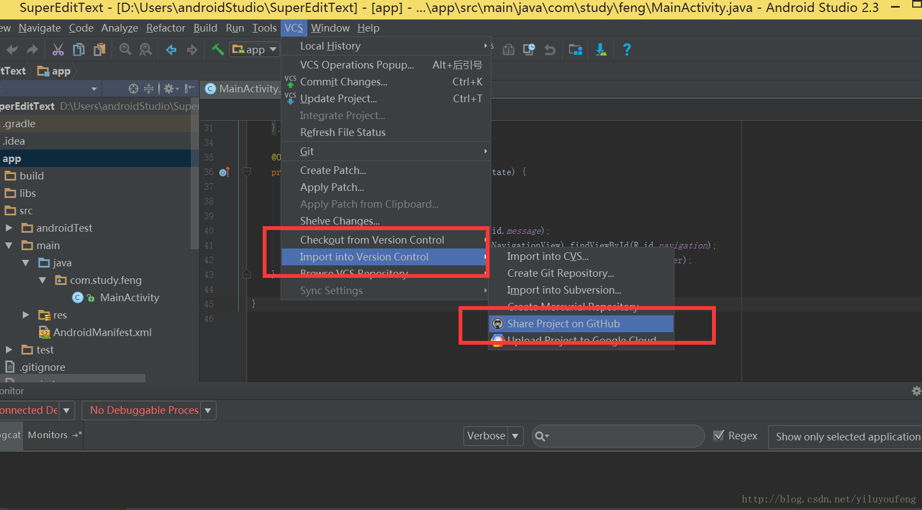922x510 pixels.
Task: Select Commit Changes from VCS menu
Action: pos(386,82)
